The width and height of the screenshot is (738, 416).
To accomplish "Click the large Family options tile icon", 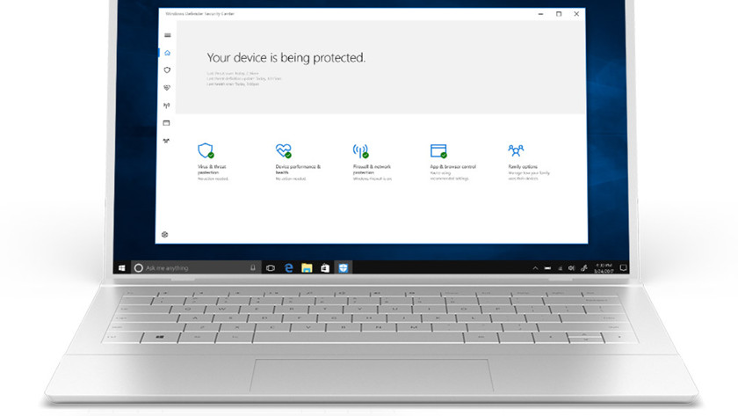I will (x=516, y=150).
